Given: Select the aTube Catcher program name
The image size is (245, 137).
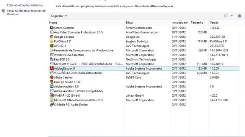Looking at the screenshot, I should tap(63, 77).
